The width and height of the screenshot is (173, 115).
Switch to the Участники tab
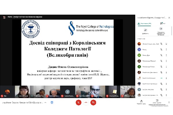pyautogui.click(x=144, y=24)
